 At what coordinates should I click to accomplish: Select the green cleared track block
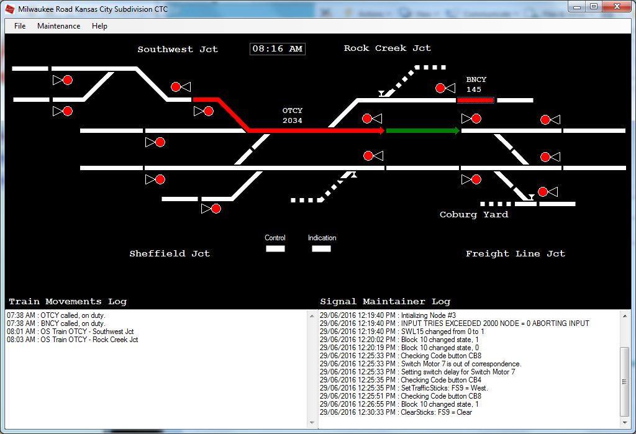tap(422, 130)
